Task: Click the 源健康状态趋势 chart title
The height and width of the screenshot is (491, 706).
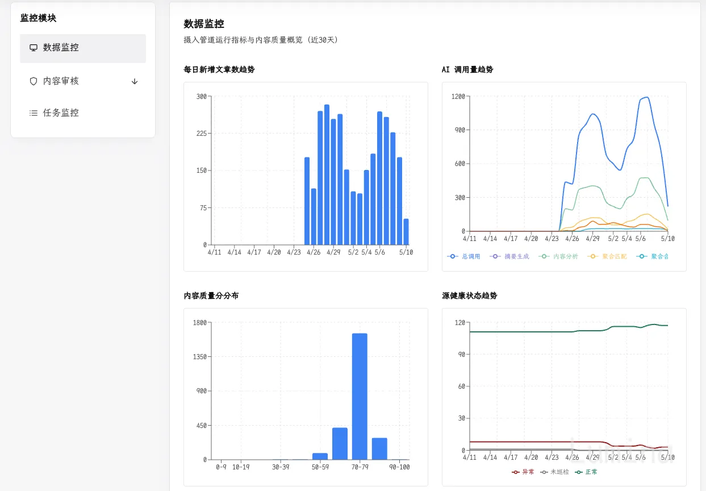Action: tap(469, 296)
